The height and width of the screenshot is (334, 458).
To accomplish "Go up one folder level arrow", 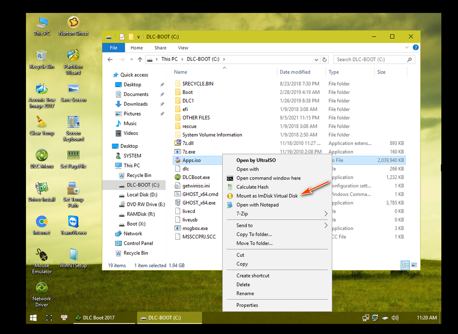I will pos(140,59).
